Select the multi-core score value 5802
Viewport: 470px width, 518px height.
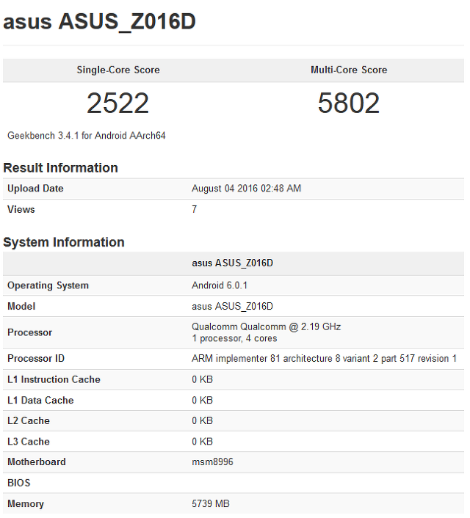(x=349, y=103)
